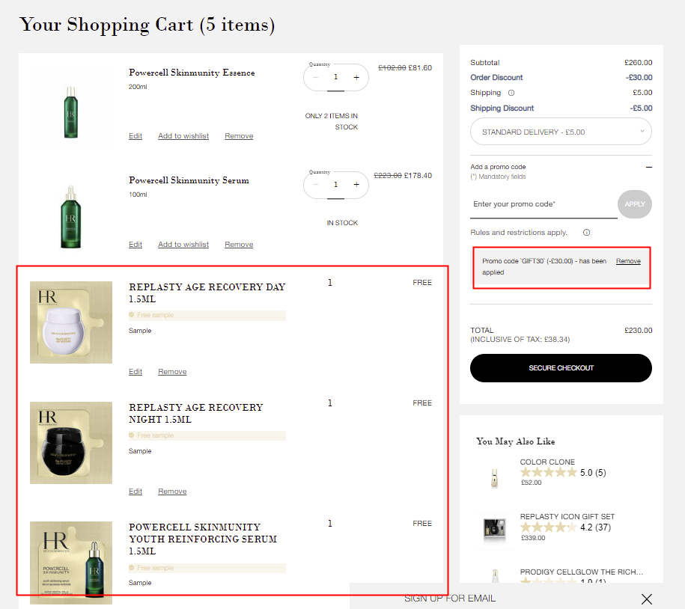The height and width of the screenshot is (609, 685).
Task: Edit the Replasty Age Recovery Day sample
Action: pos(136,372)
